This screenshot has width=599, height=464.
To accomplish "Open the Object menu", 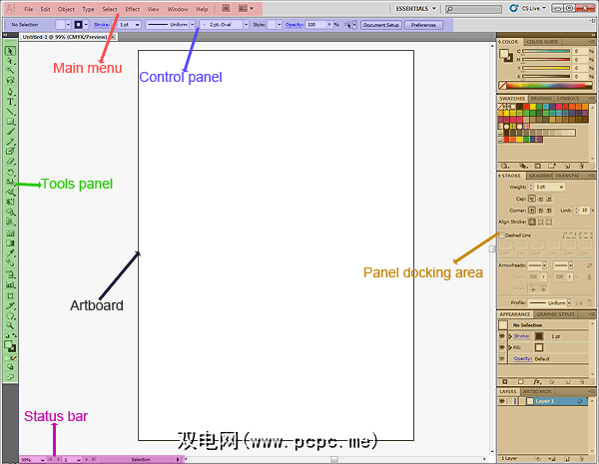I will point(66,9).
